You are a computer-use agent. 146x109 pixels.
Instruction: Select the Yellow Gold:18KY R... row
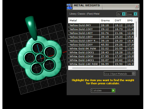(x=101, y=41)
